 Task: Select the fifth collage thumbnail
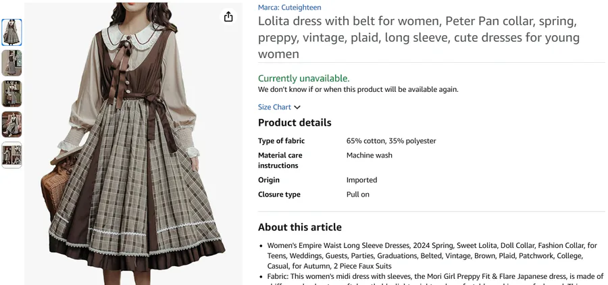tap(11, 155)
